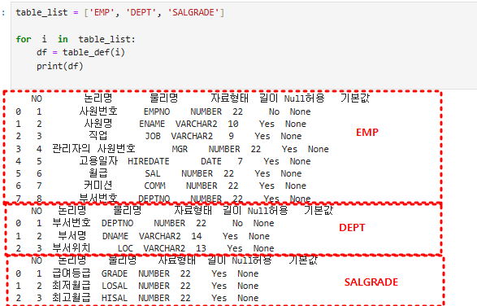Click the 부서위치 cell
The width and height of the screenshot is (477, 306).
[72, 247]
